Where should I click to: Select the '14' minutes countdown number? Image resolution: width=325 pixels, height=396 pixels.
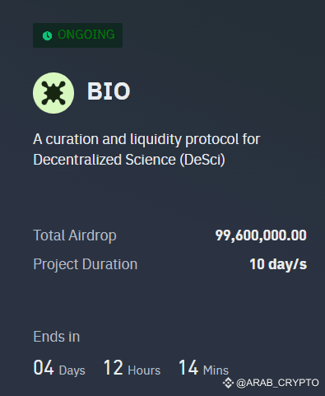pos(188,368)
